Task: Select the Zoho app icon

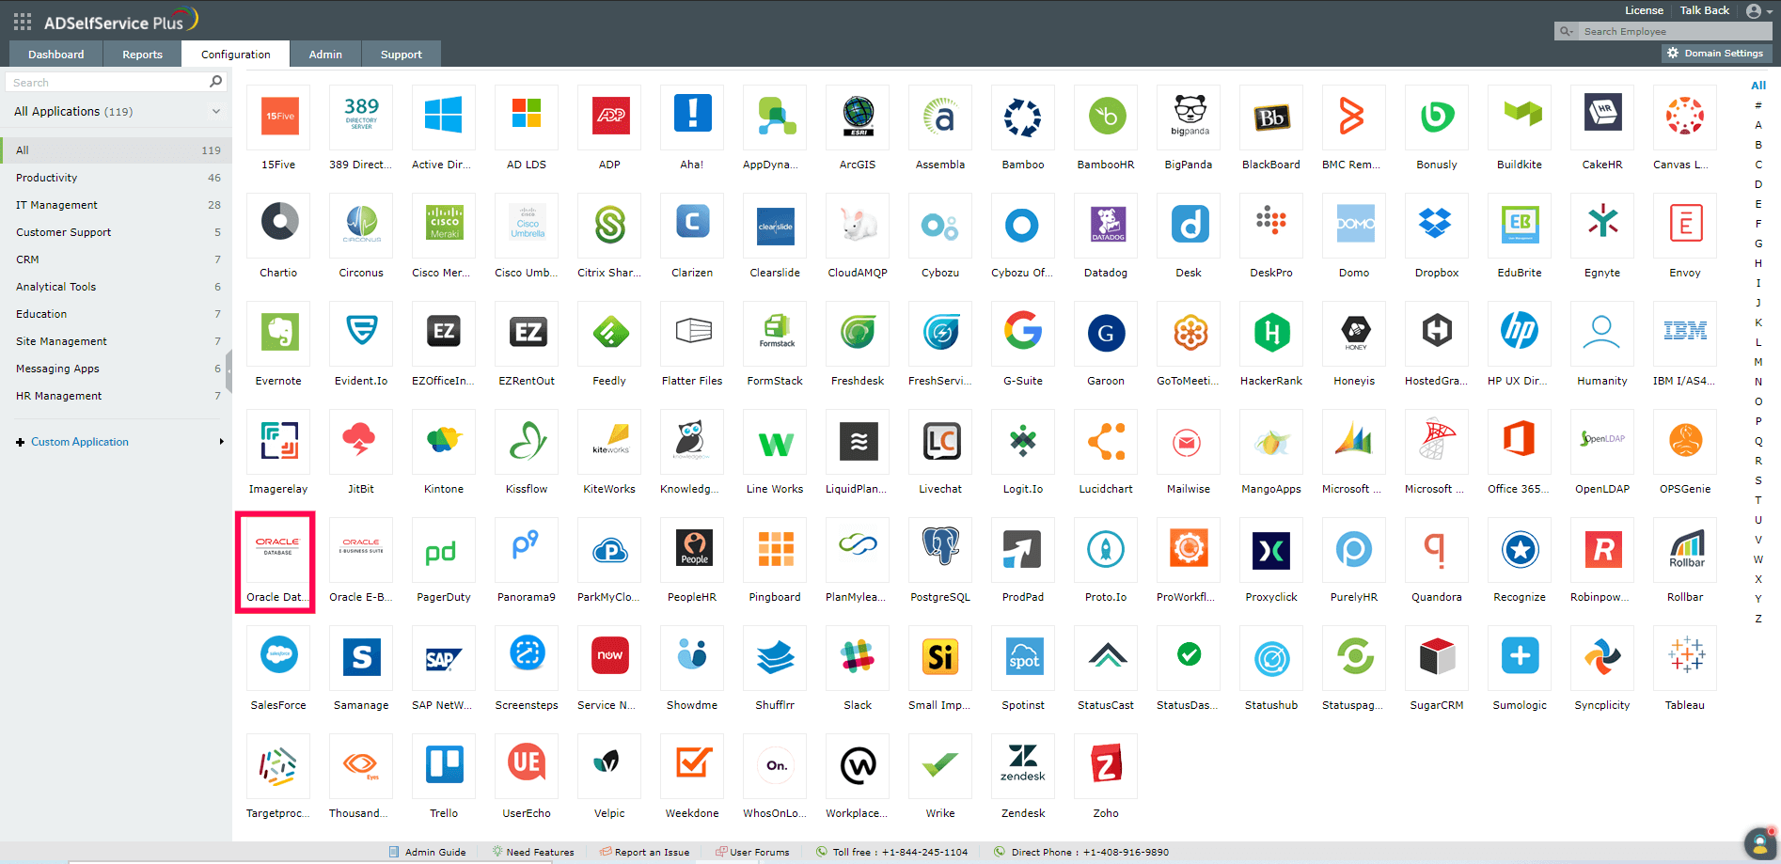Action: [x=1106, y=765]
